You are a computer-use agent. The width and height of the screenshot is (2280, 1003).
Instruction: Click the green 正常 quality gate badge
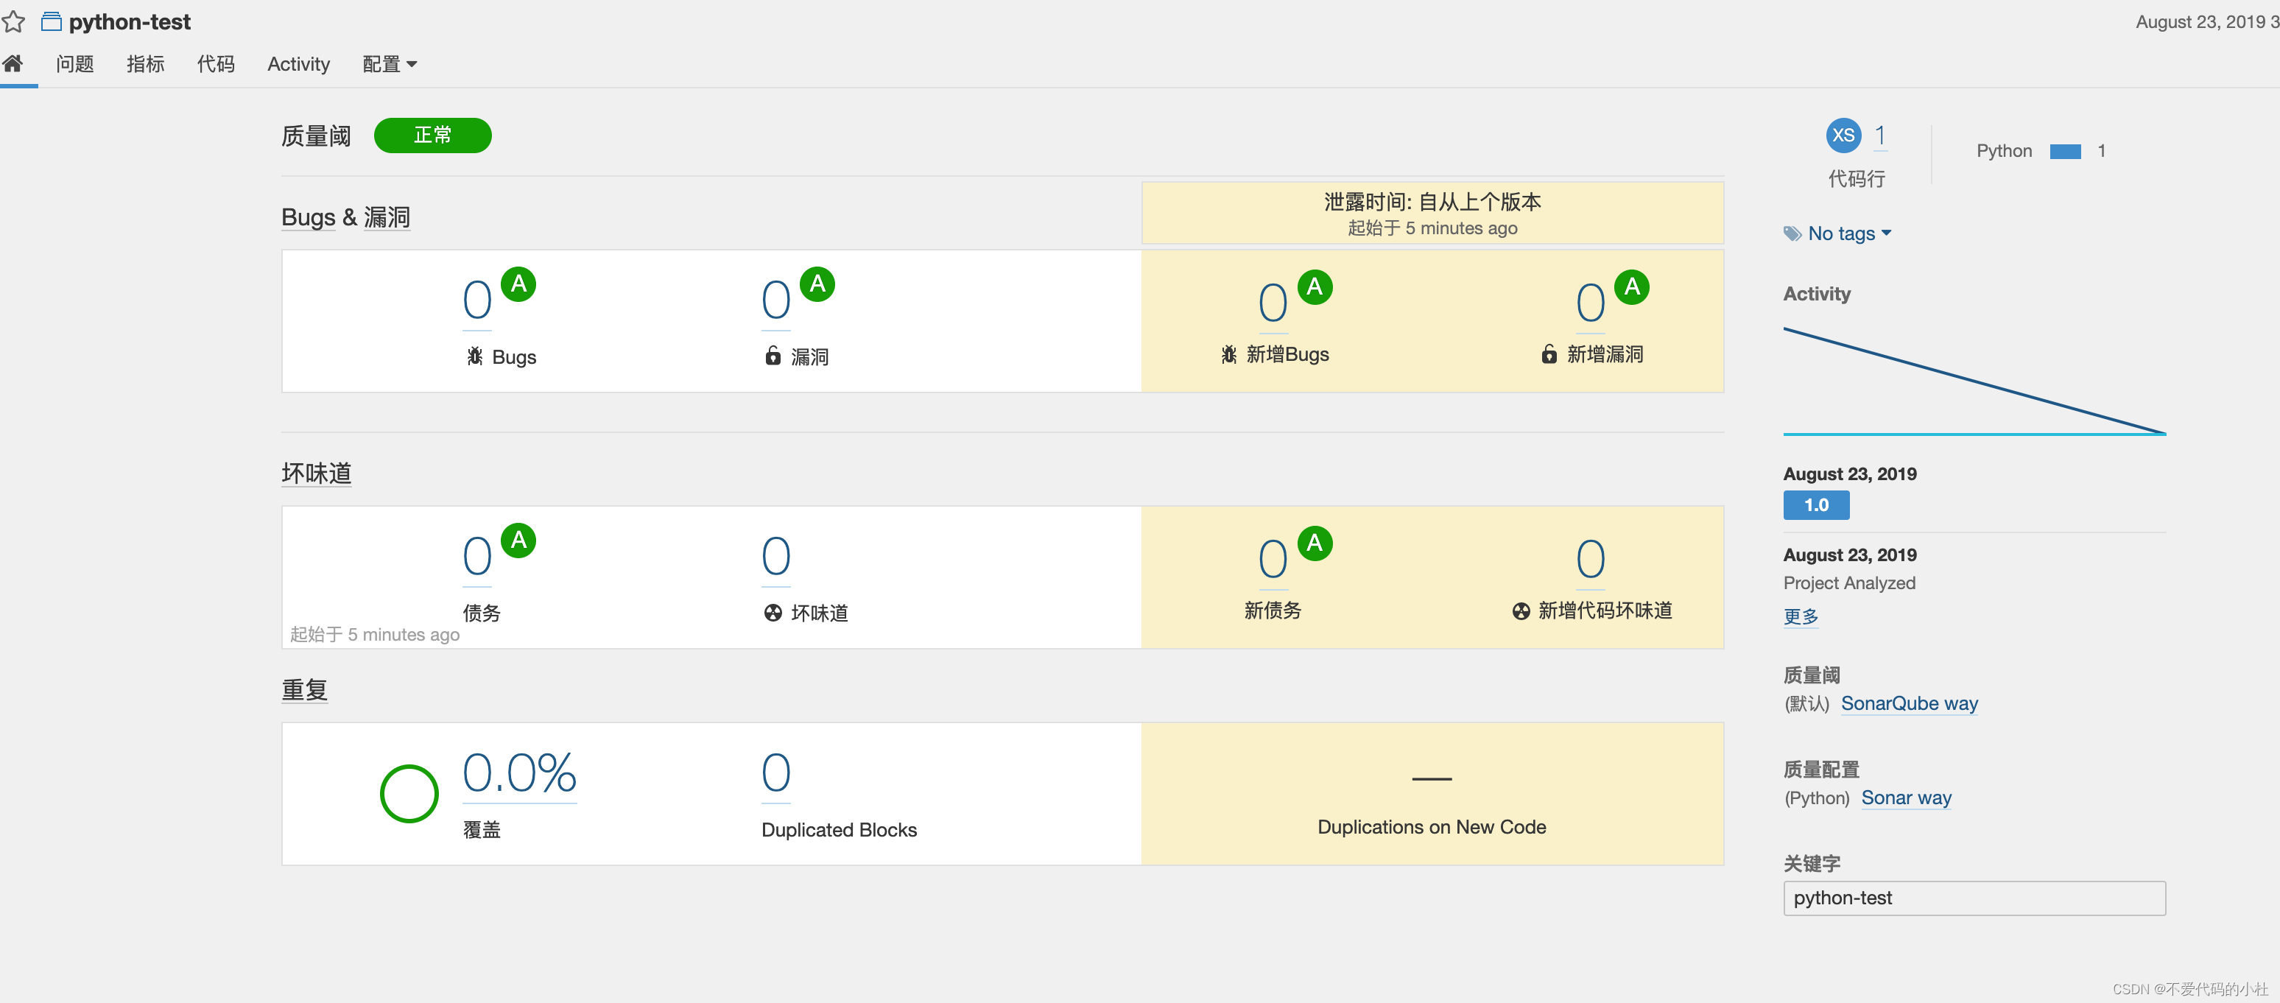point(433,136)
